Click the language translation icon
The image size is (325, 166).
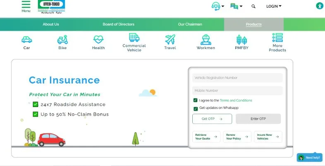[234, 6]
